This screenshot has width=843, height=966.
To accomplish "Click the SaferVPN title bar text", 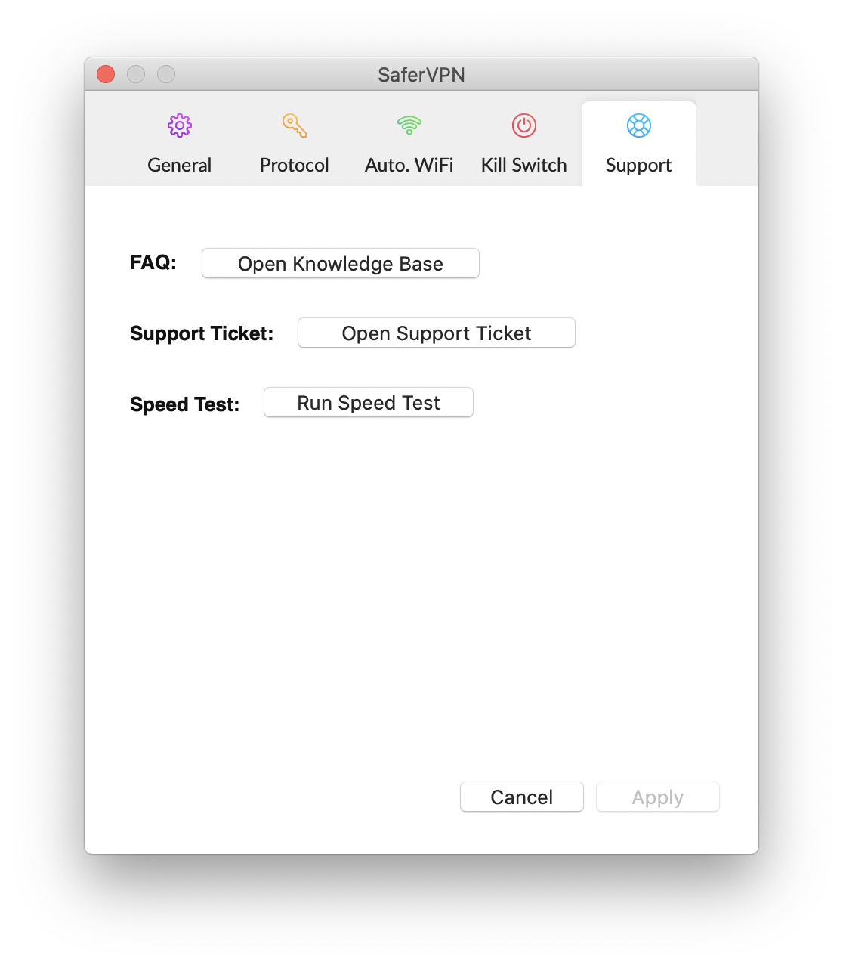I will point(421,74).
